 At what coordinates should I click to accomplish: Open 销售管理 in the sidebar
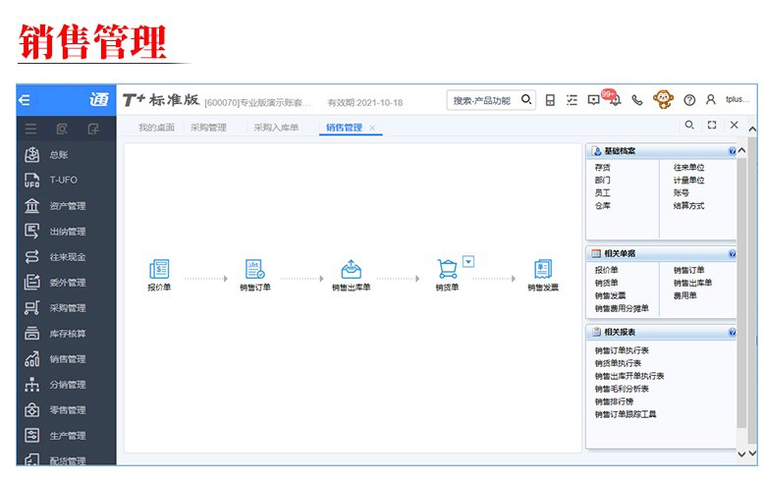point(66,359)
